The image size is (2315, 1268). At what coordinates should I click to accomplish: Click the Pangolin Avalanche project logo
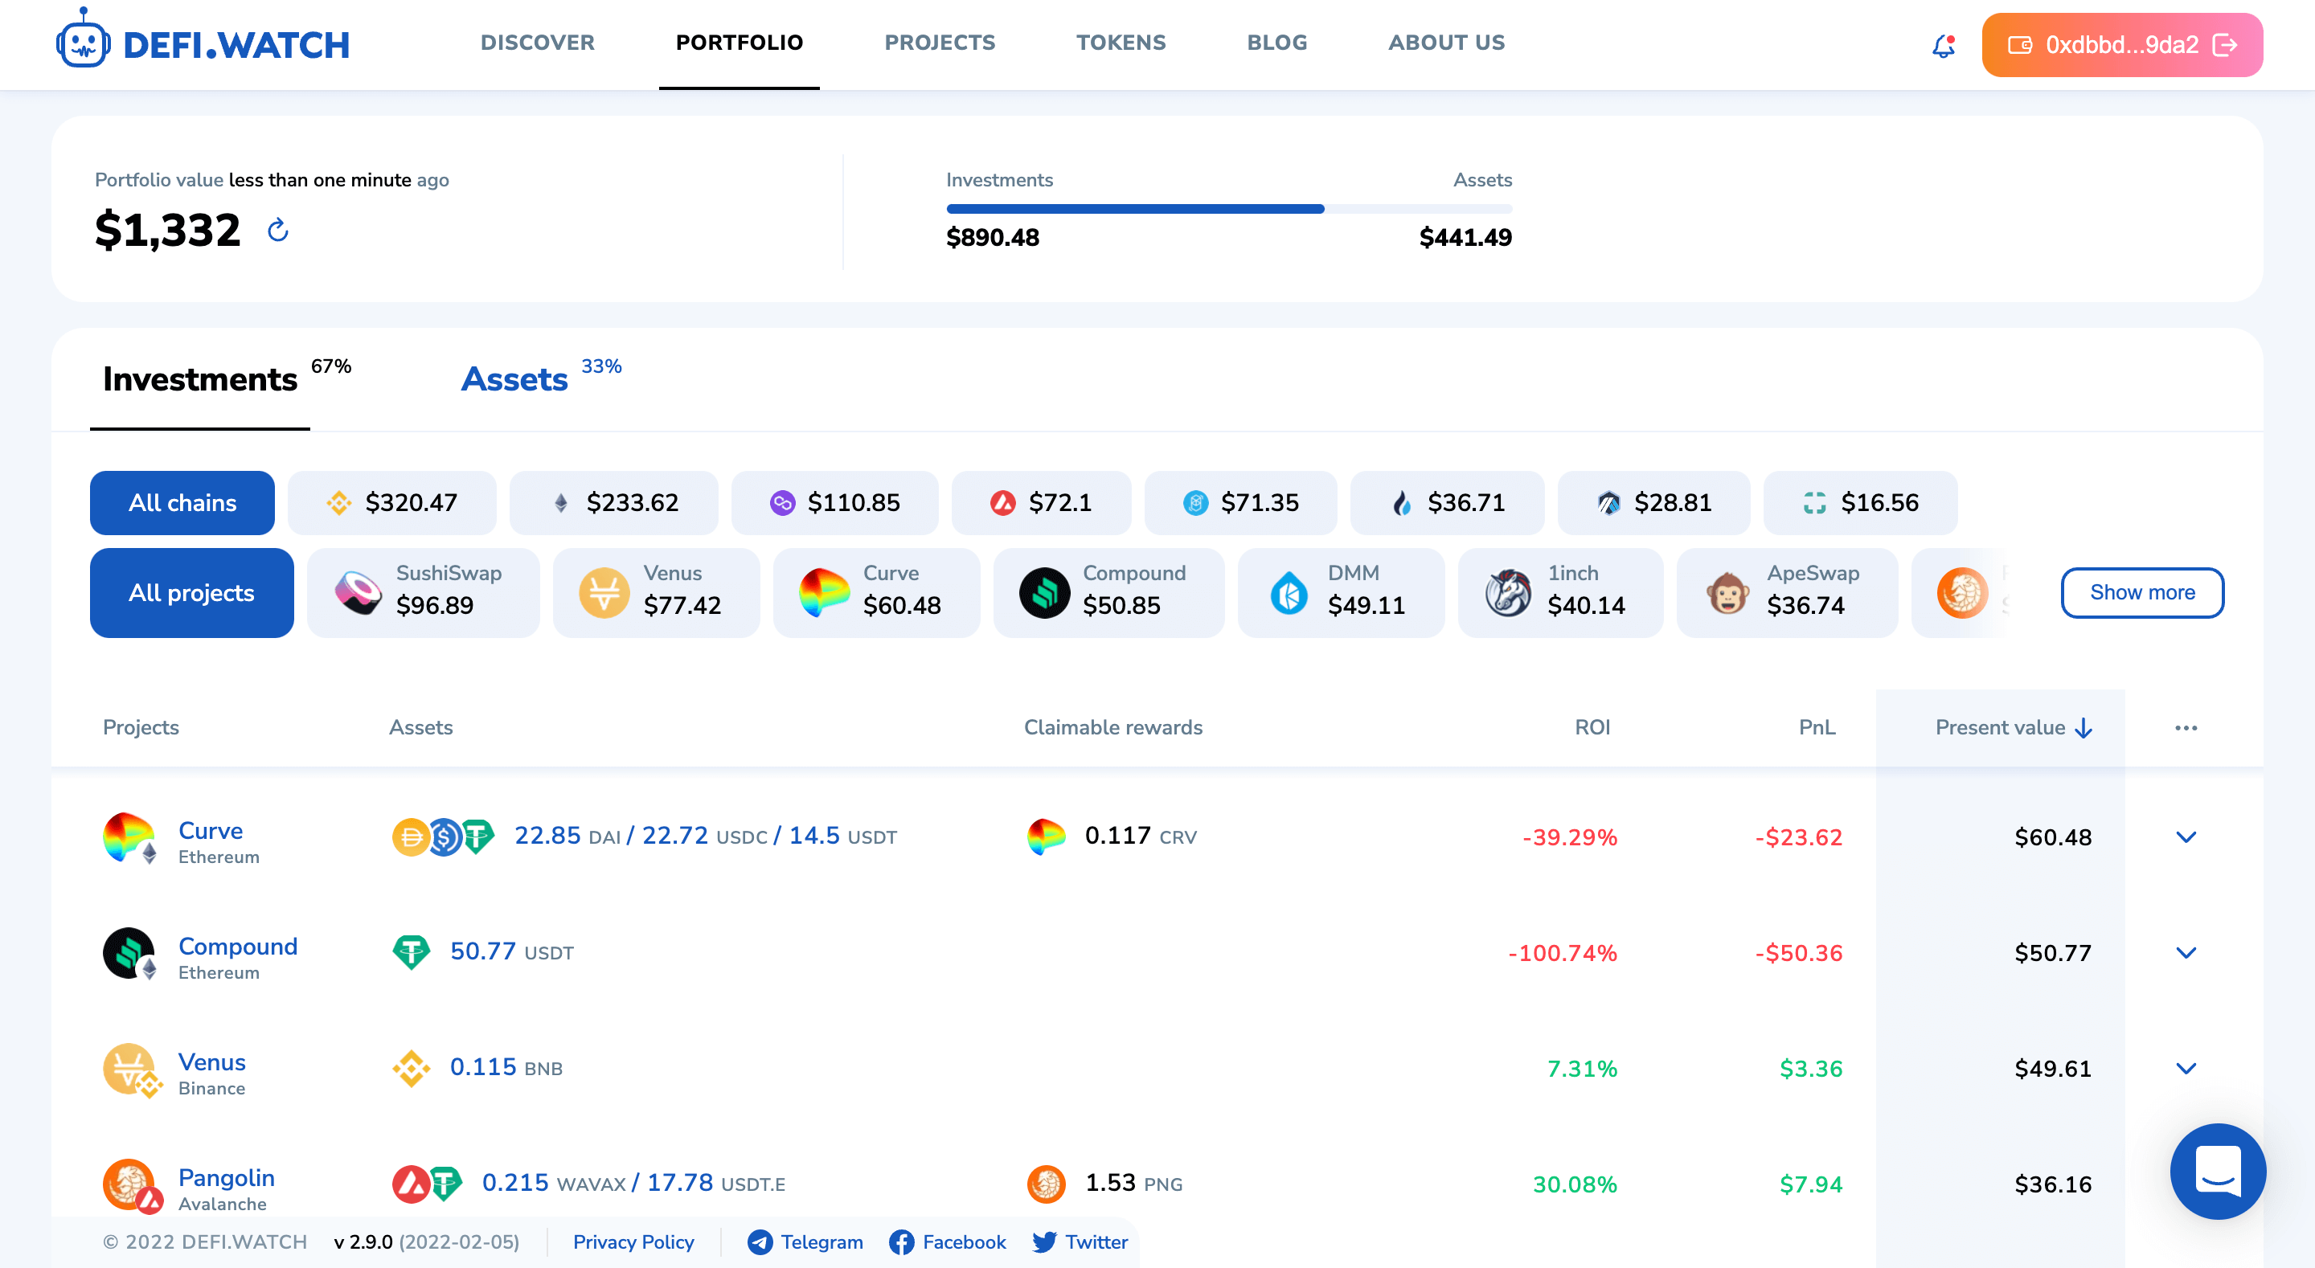[x=131, y=1186]
